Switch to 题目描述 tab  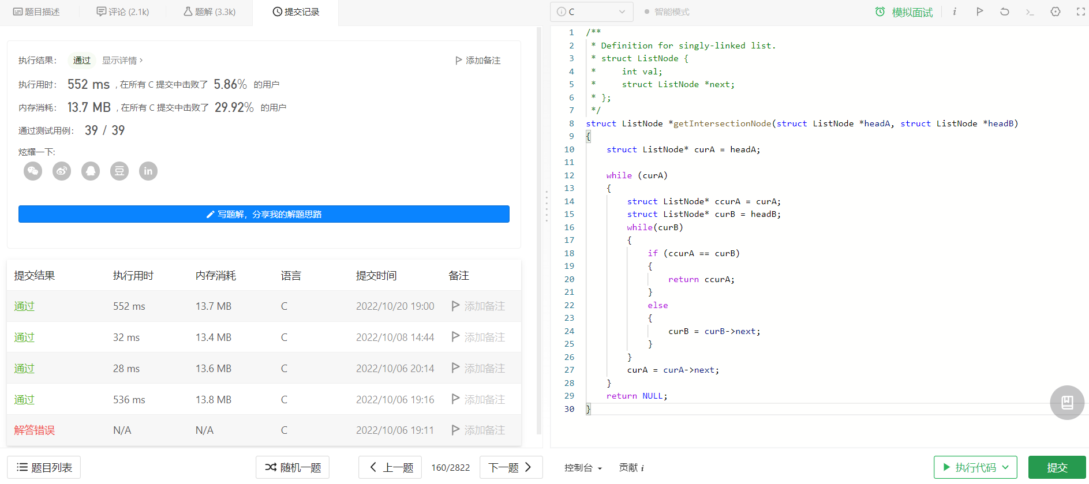pyautogui.click(x=36, y=12)
